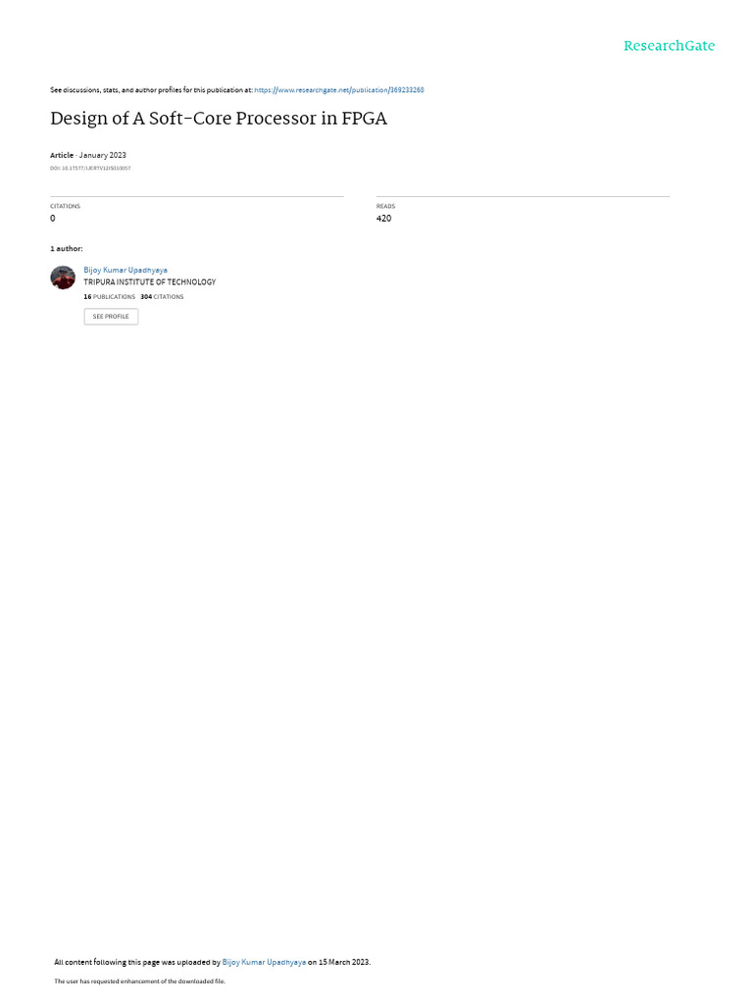Screen dimensions: 753x1004
Task: Open Bijoy Kumar Upadhyaya link under 1 author
Action: [x=125, y=271]
